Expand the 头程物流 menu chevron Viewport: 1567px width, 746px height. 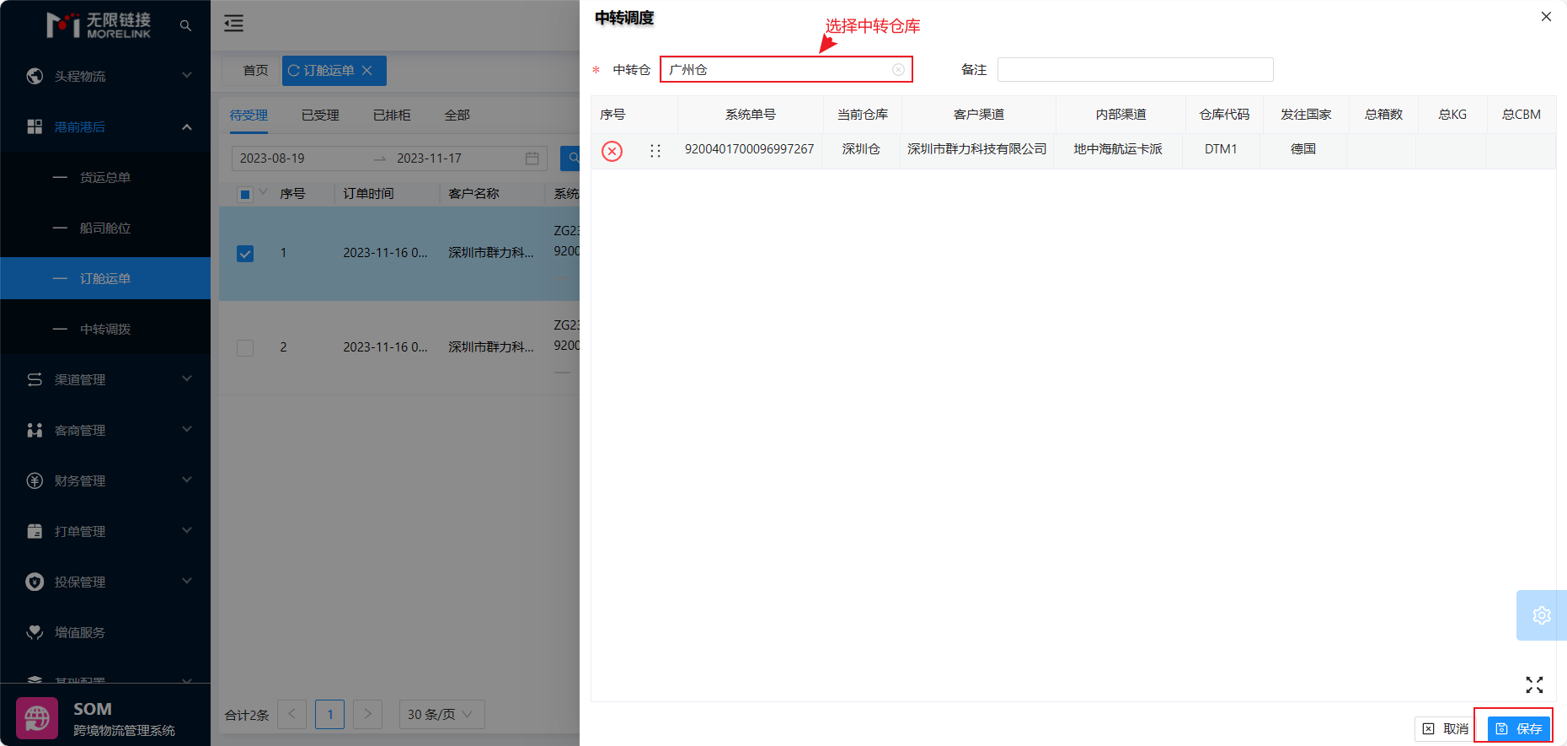coord(187,75)
